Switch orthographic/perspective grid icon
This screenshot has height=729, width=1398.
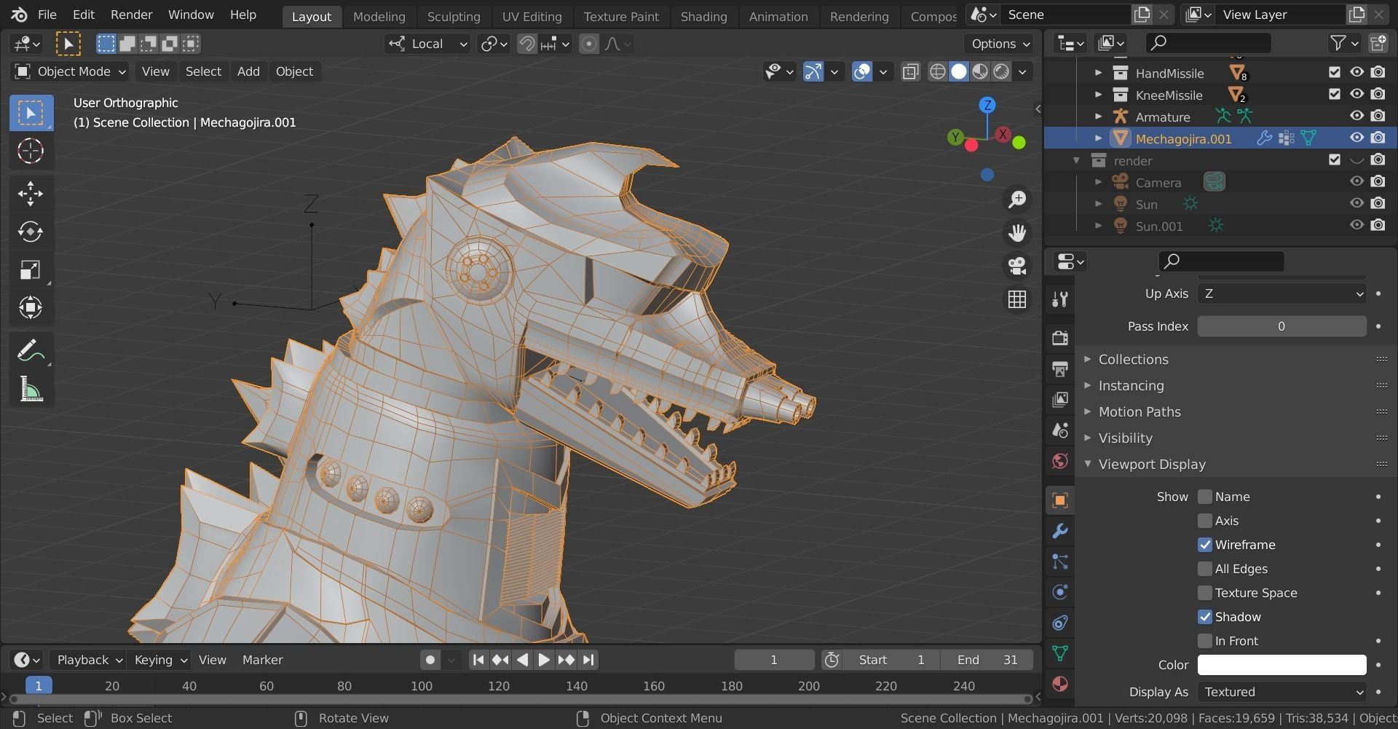[1017, 299]
